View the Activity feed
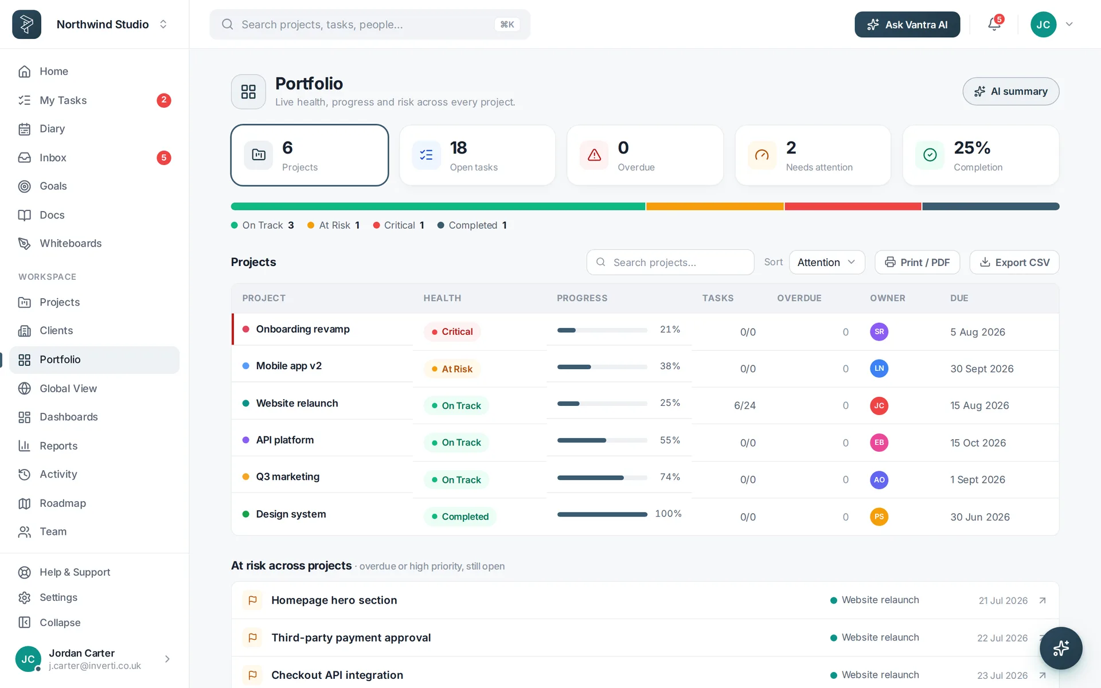The height and width of the screenshot is (688, 1101). (x=95, y=474)
